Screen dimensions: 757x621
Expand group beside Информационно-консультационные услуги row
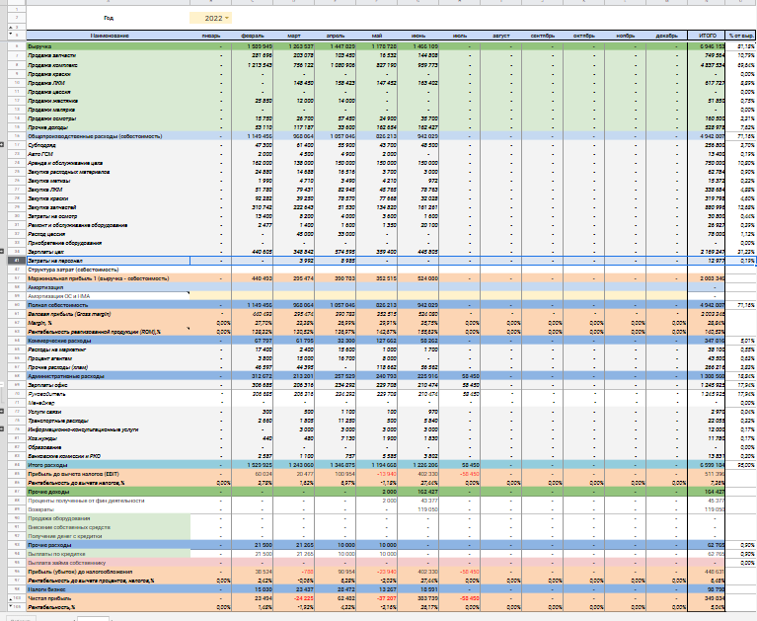pyautogui.click(x=2, y=429)
